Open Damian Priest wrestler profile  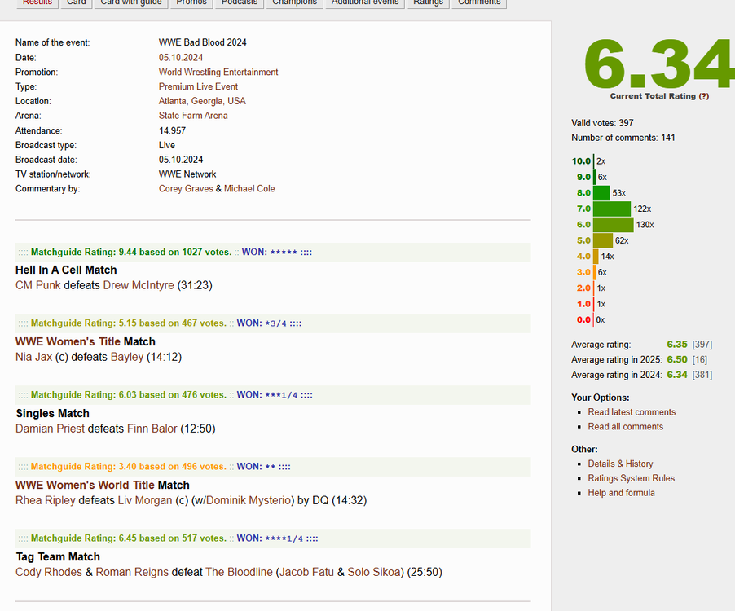click(x=51, y=429)
